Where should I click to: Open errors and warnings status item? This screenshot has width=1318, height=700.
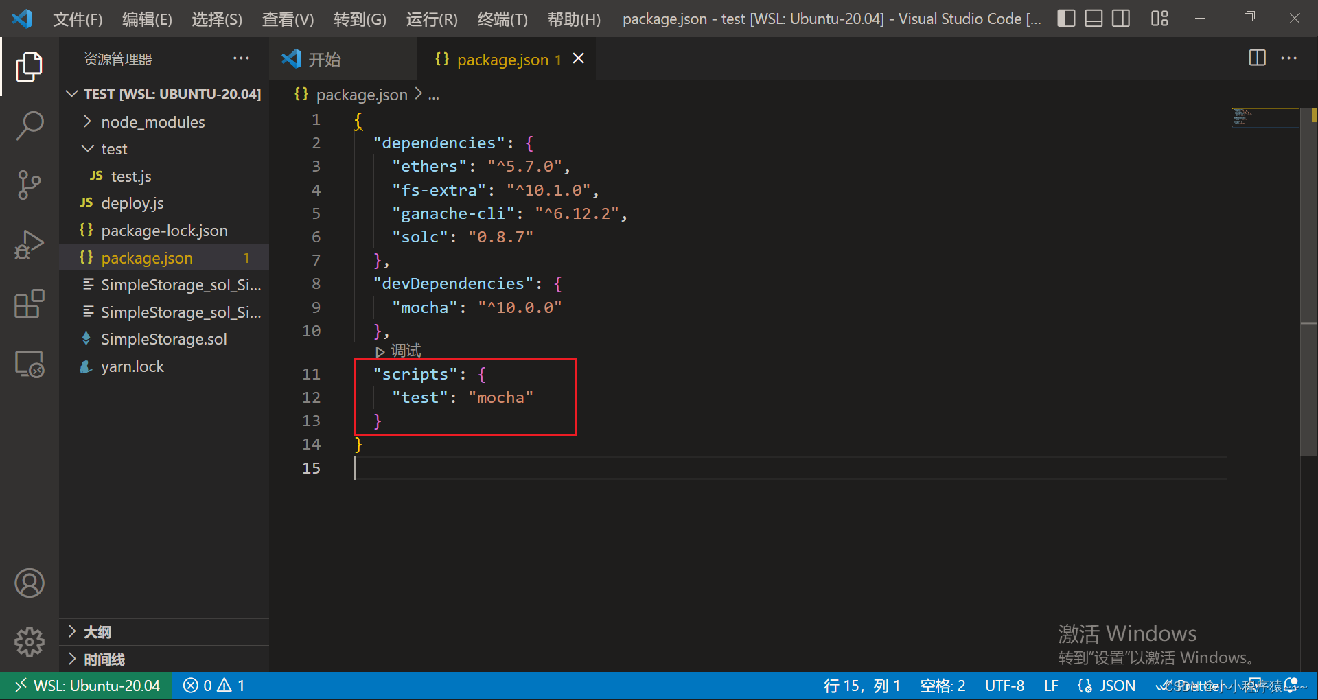[x=213, y=686]
